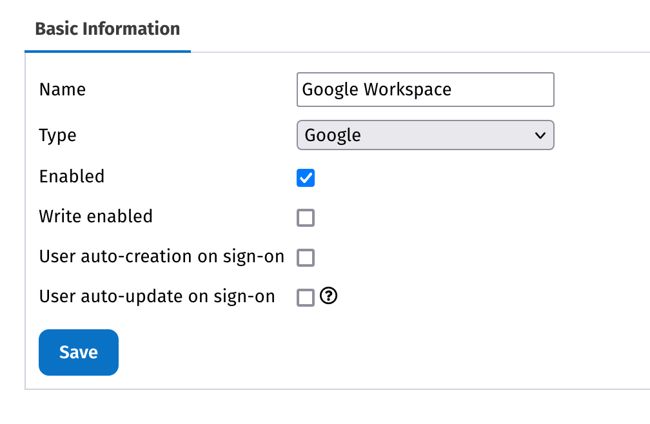
Task: Focus the Name field containing Google Workspace
Action: 426,90
